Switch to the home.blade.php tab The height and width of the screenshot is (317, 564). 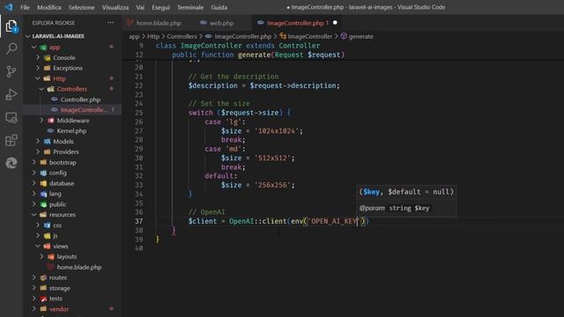(x=159, y=23)
